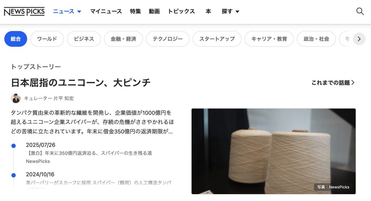Open the thread spools article photo
The height and width of the screenshot is (201, 371).
274,151
